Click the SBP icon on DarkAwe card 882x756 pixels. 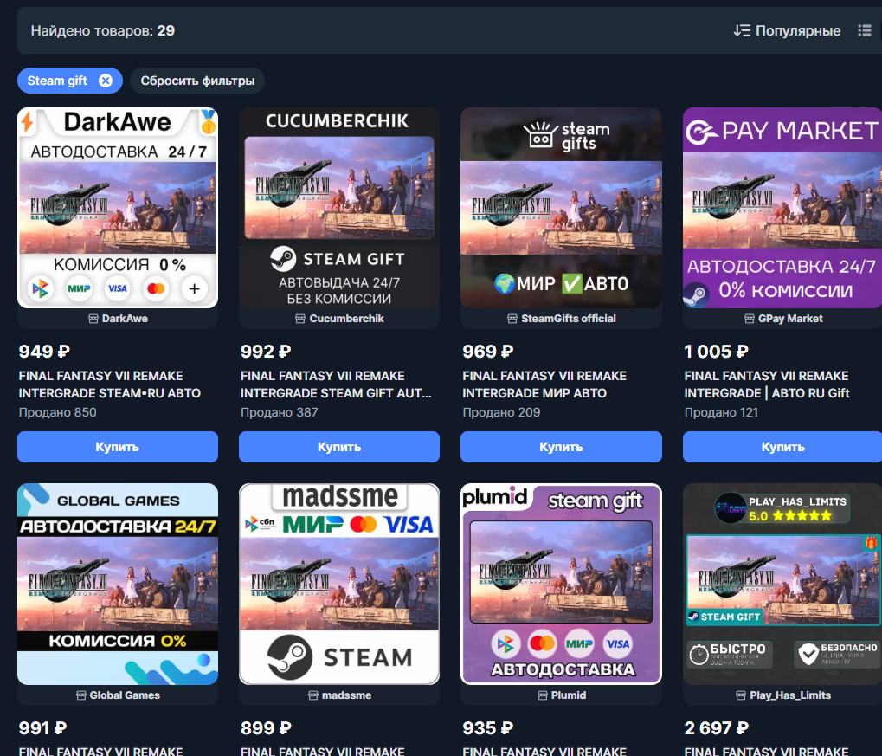point(41,288)
